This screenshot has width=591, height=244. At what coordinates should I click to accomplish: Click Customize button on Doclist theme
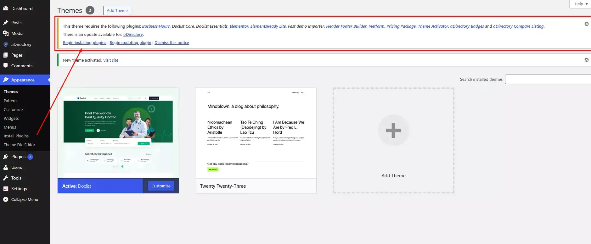[161, 186]
